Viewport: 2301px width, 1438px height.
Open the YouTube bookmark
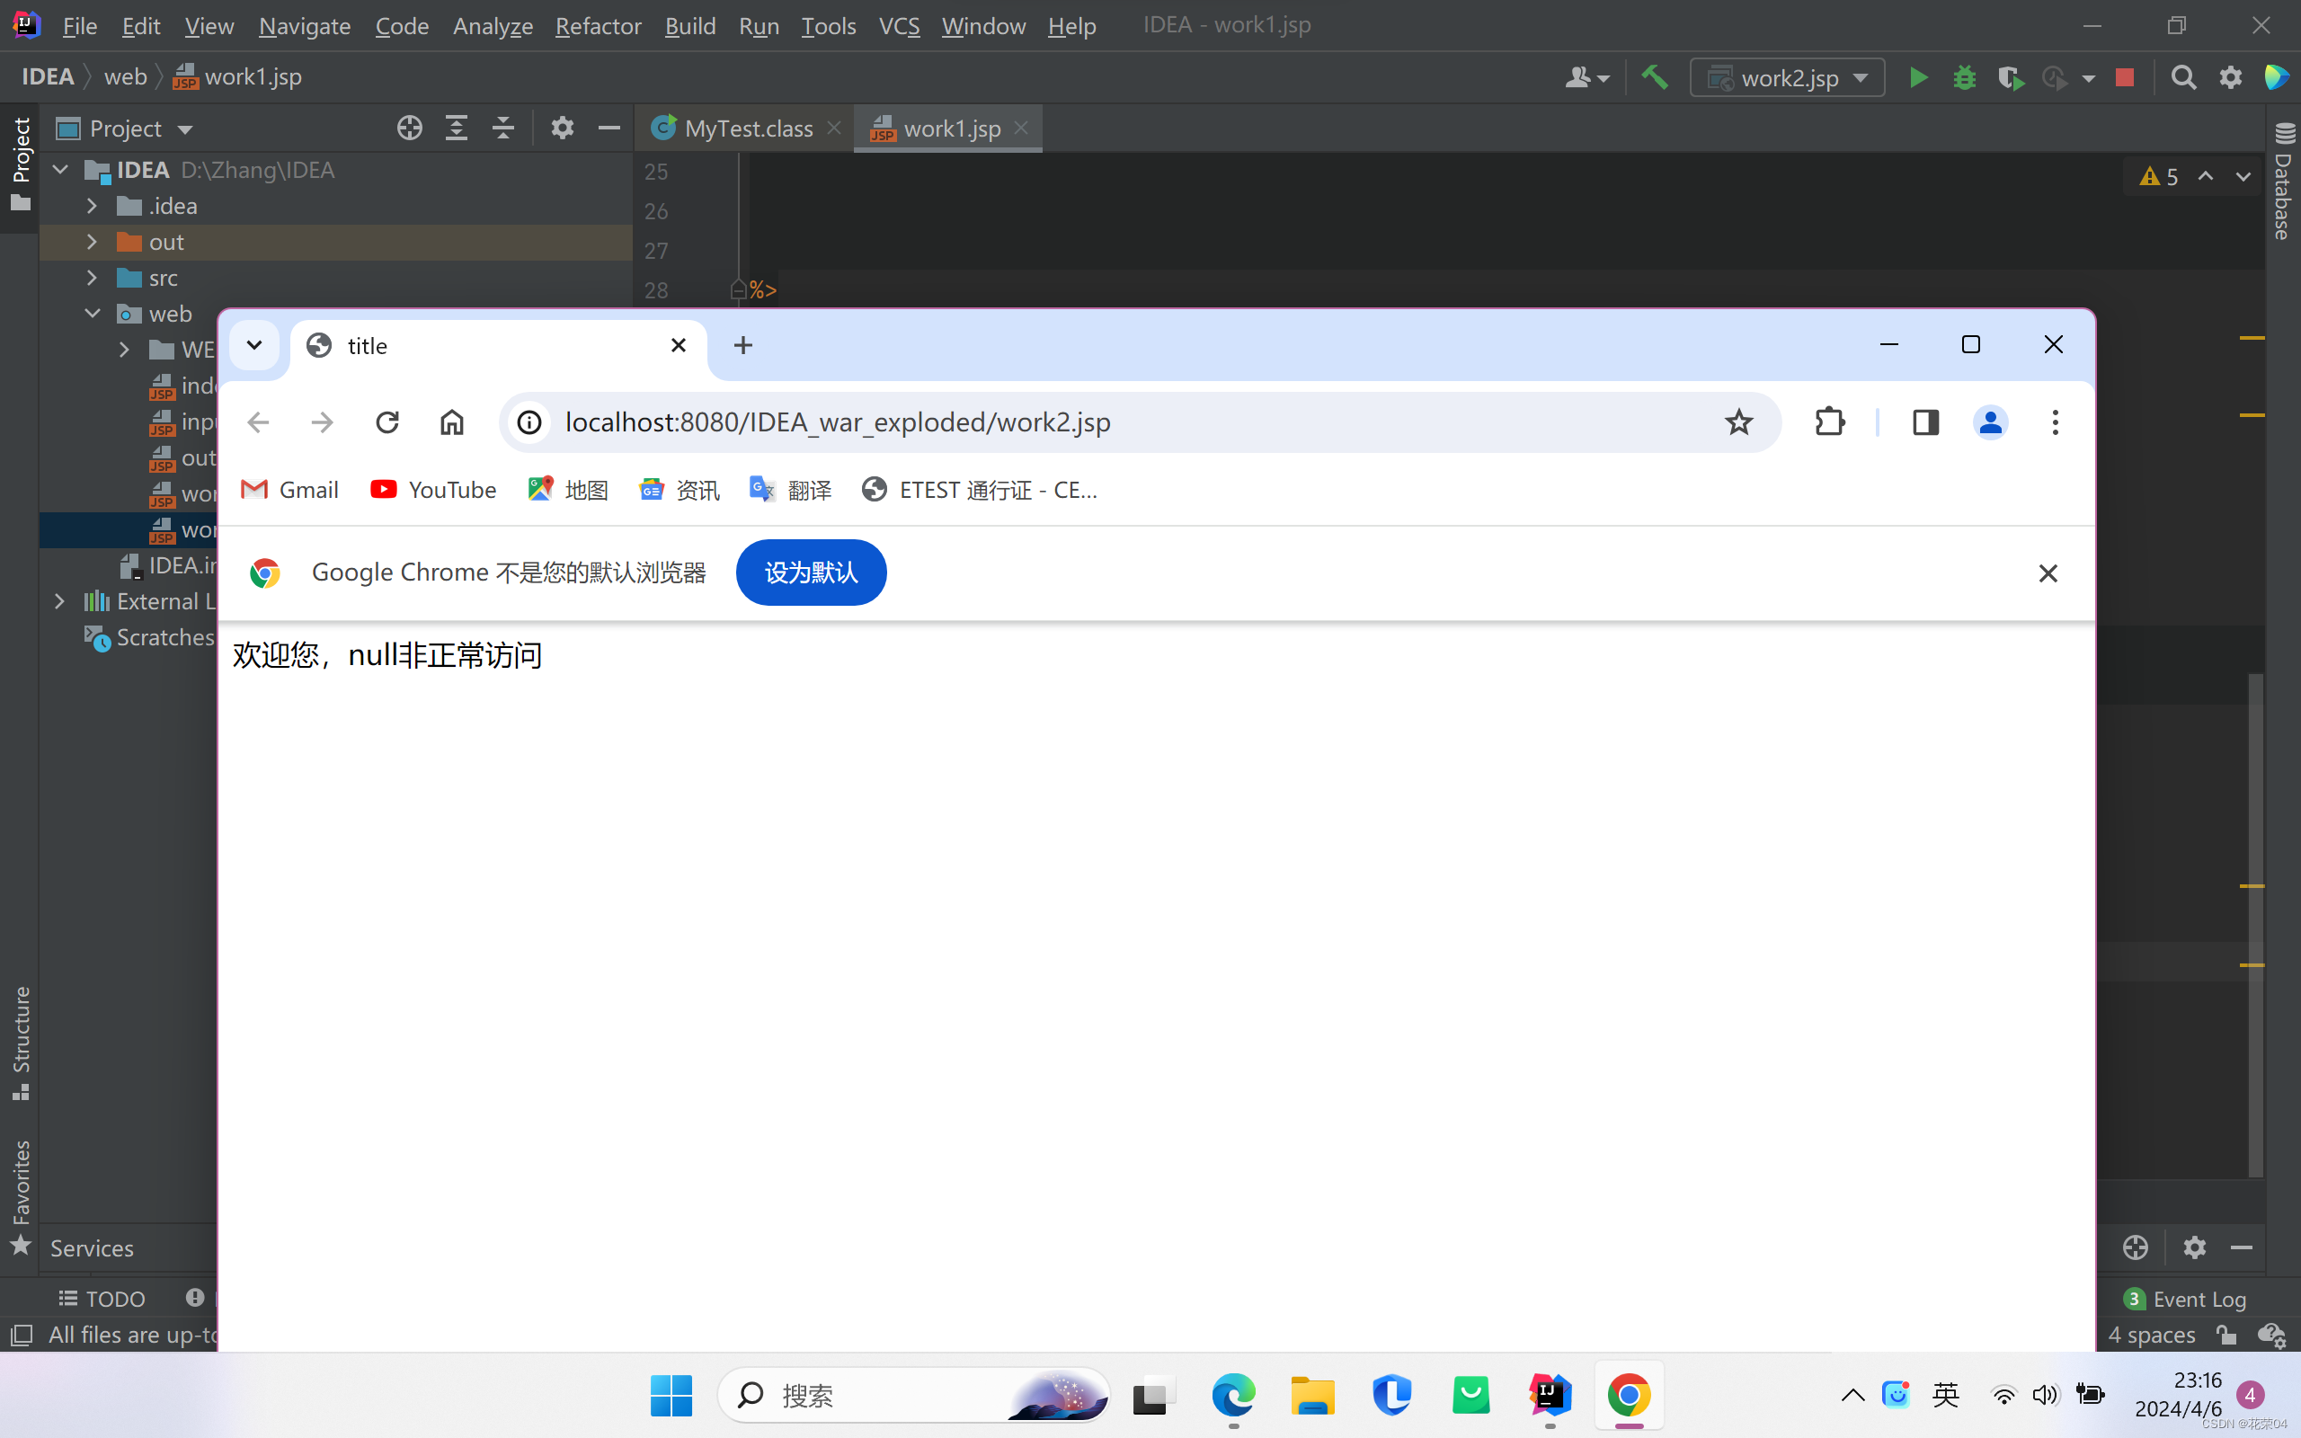point(433,490)
